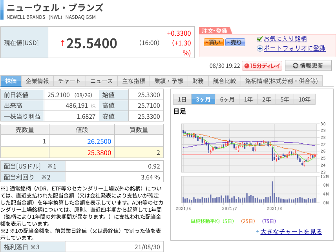Switch chart to 2年 range
The image size is (336, 252).
pyautogui.click(x=267, y=99)
